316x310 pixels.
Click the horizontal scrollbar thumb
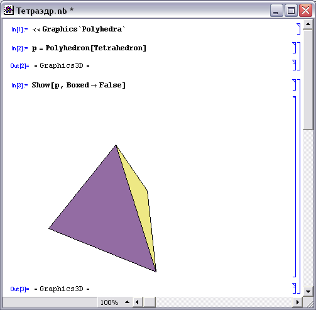[x=150, y=302]
